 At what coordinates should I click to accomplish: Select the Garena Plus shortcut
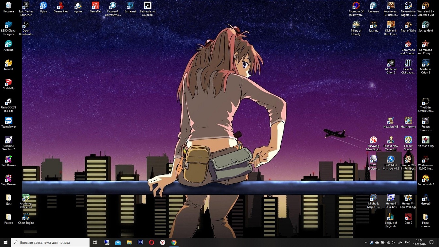coord(61,8)
